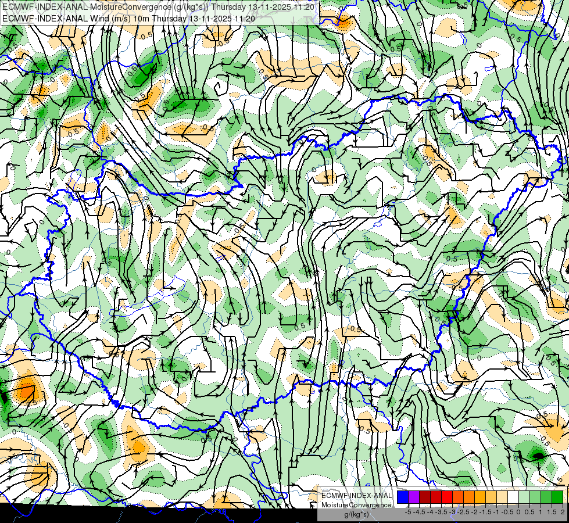Click the -3.5 tick label in legend
This screenshot has height=523, width=569.
pos(440,512)
